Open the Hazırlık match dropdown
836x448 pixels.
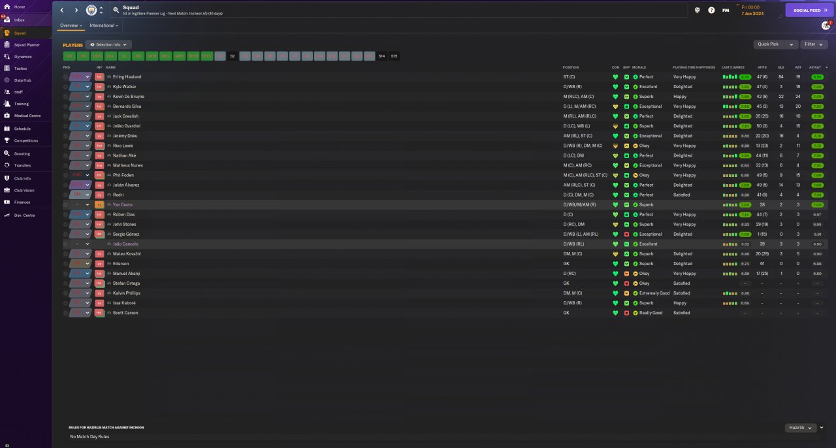[x=801, y=428]
